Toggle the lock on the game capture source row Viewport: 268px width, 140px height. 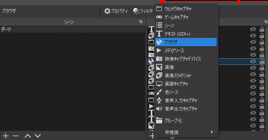[262, 93]
